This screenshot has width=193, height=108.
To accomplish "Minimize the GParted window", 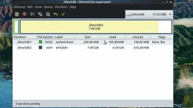I will tap(163, 2).
